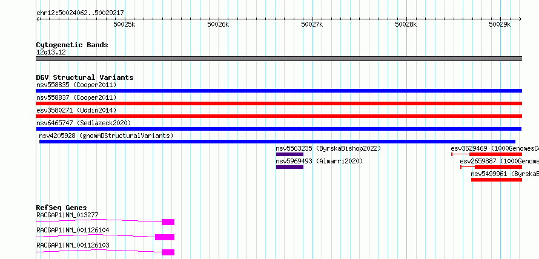Open the nsv5499961 variant label

click(x=504, y=174)
